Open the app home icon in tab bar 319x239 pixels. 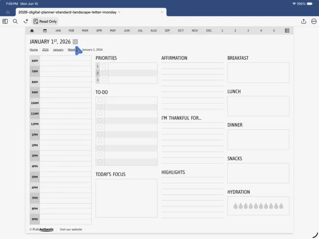8,12
